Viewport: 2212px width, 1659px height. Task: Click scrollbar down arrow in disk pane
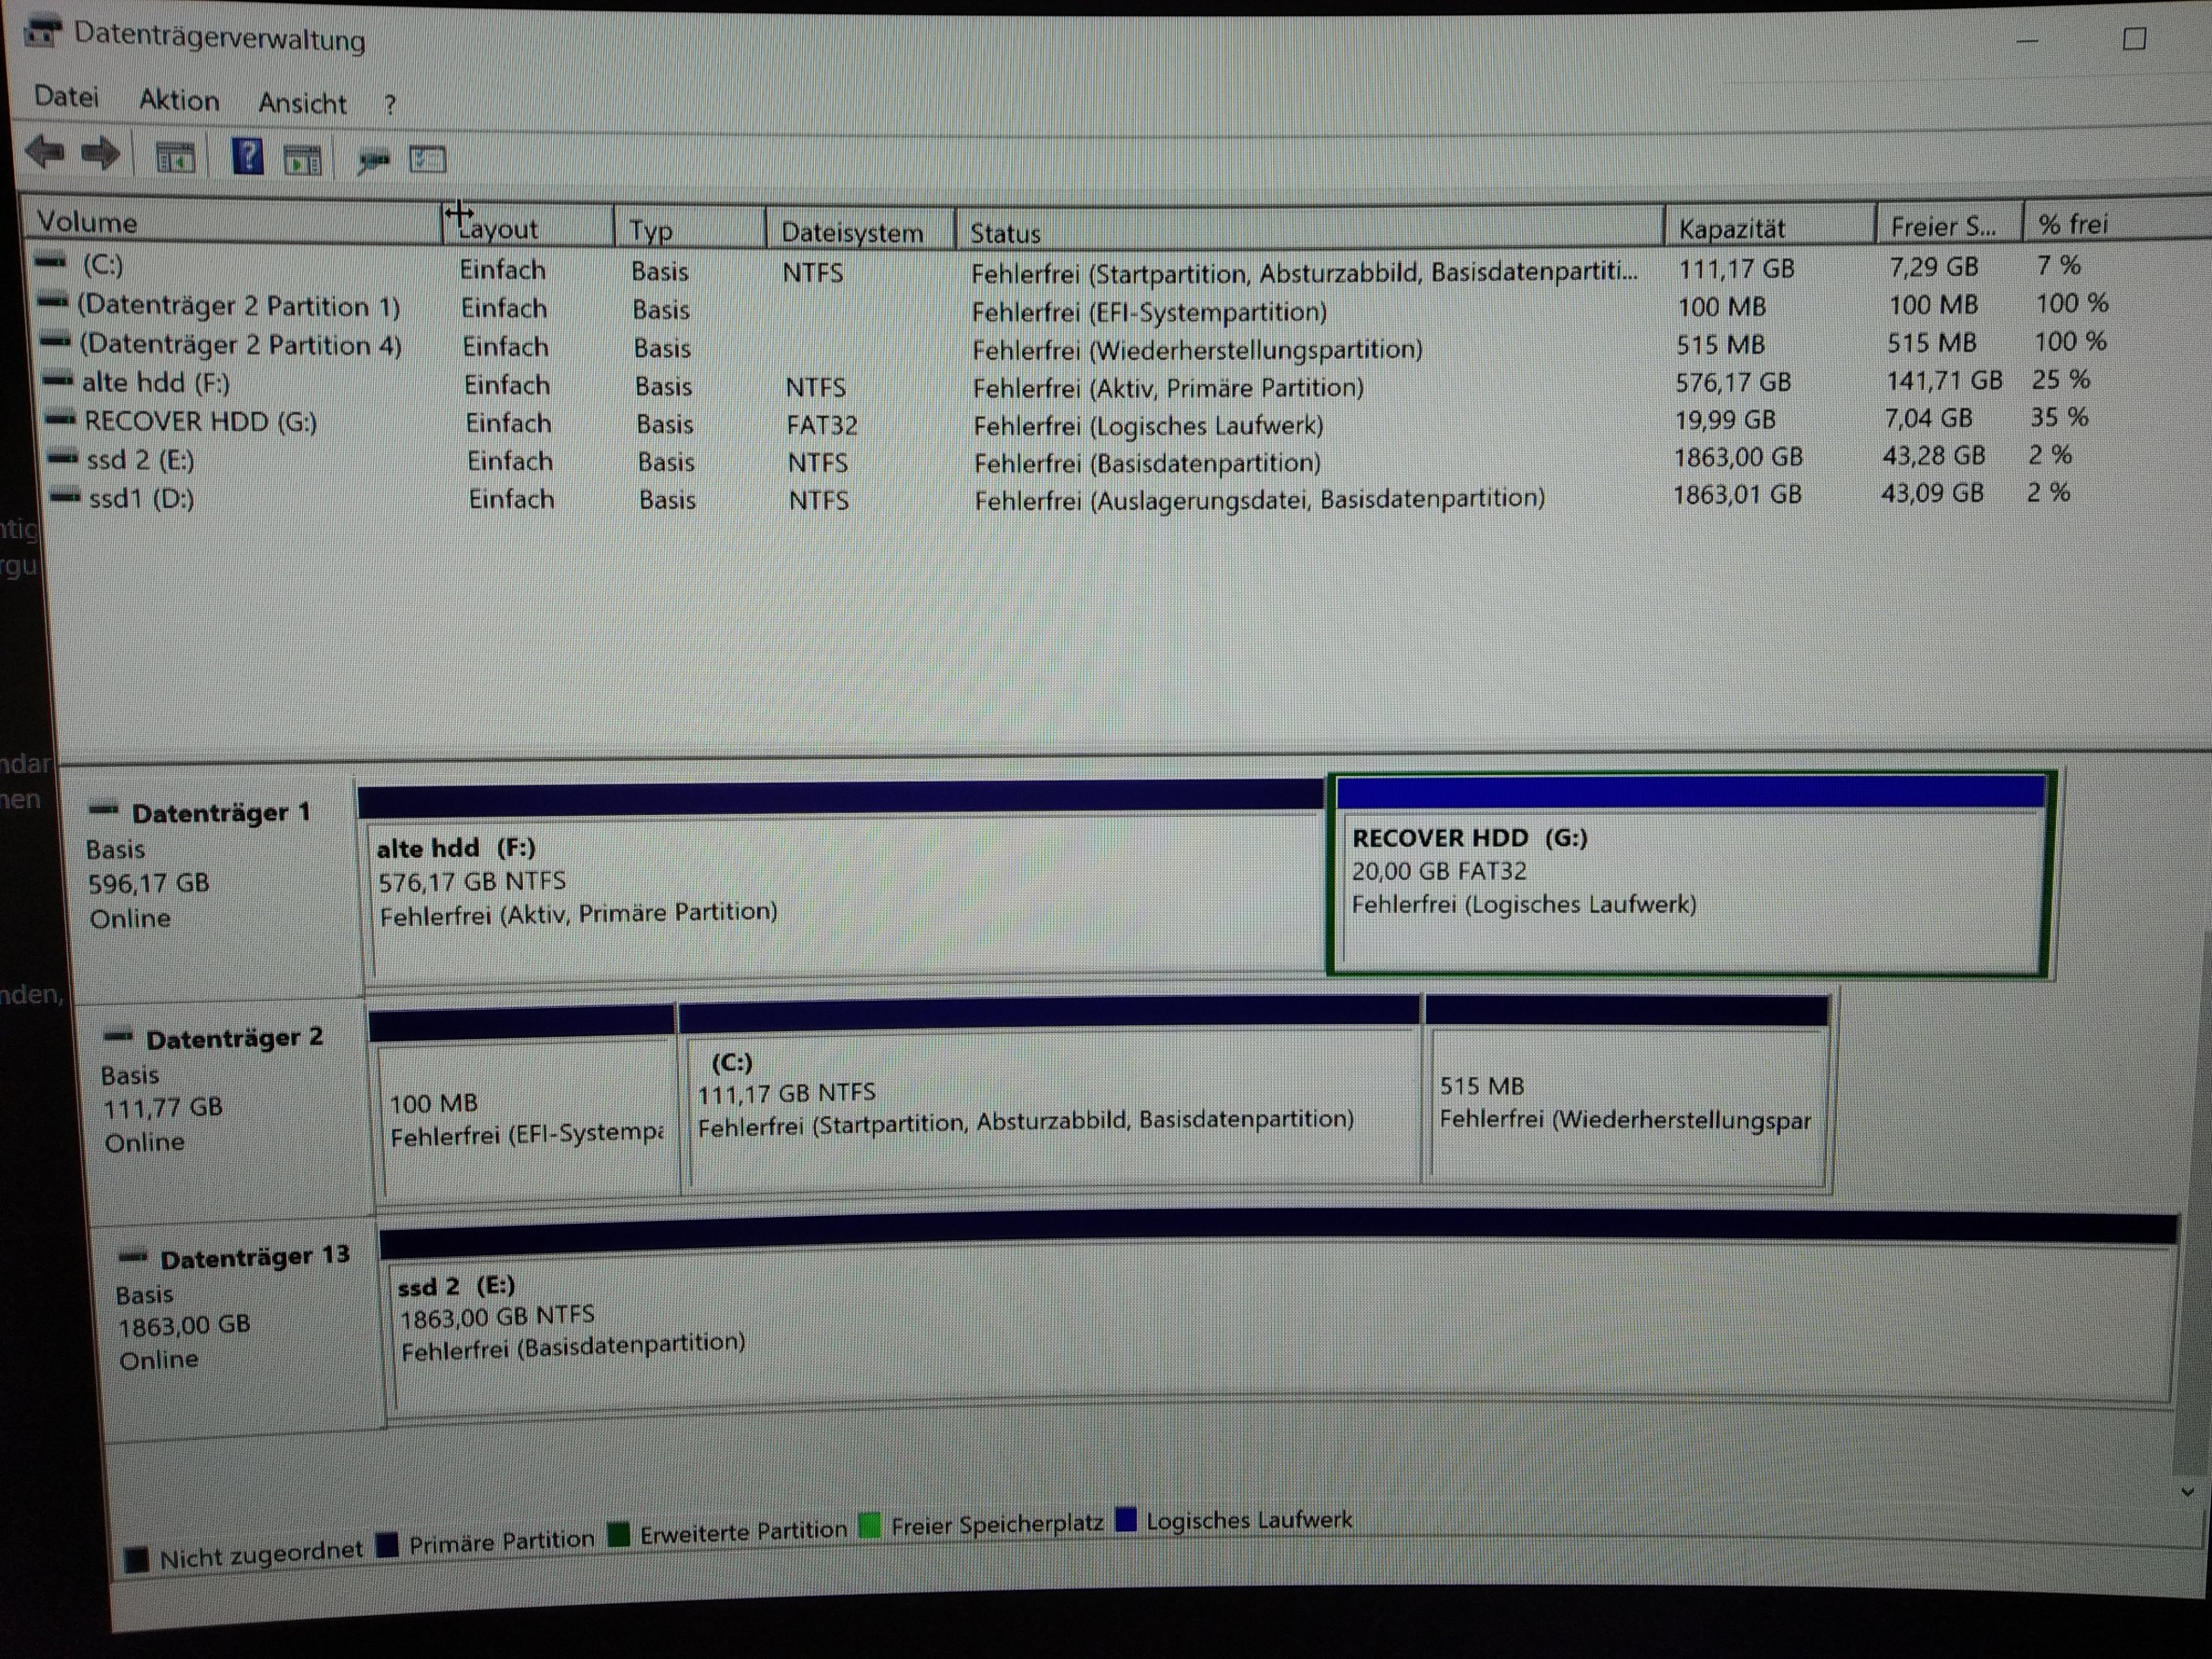(x=2187, y=1492)
